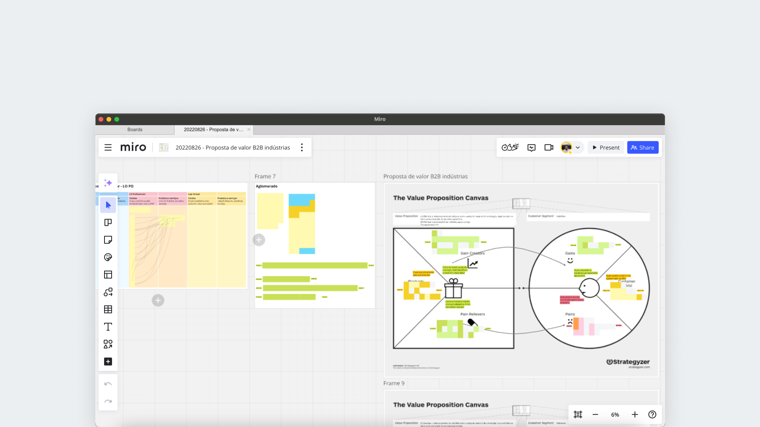Click the Gains label in customer circle
The height and width of the screenshot is (427, 760).
[570, 253]
